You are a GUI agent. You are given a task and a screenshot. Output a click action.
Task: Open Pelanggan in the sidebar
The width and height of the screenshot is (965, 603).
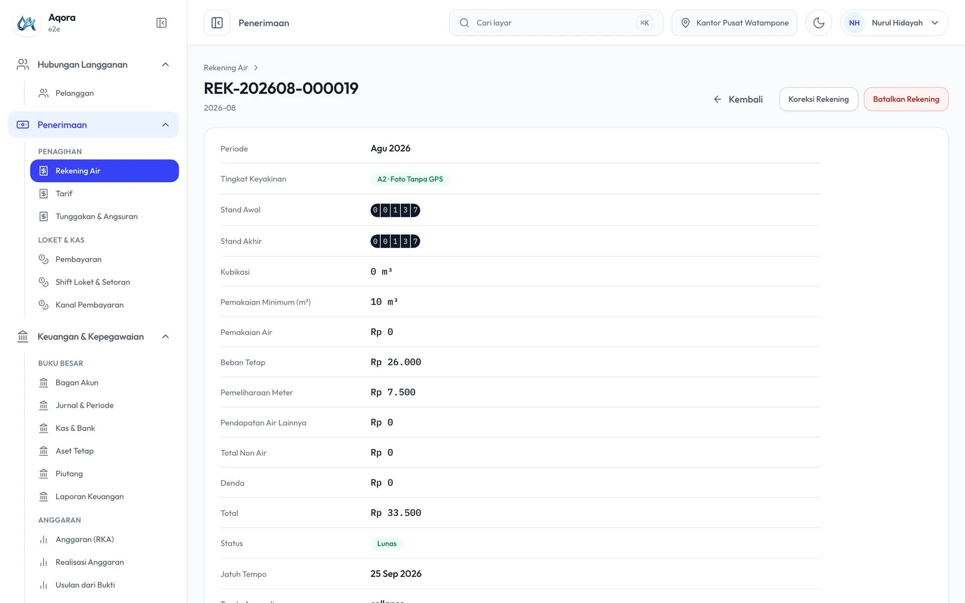click(104, 93)
